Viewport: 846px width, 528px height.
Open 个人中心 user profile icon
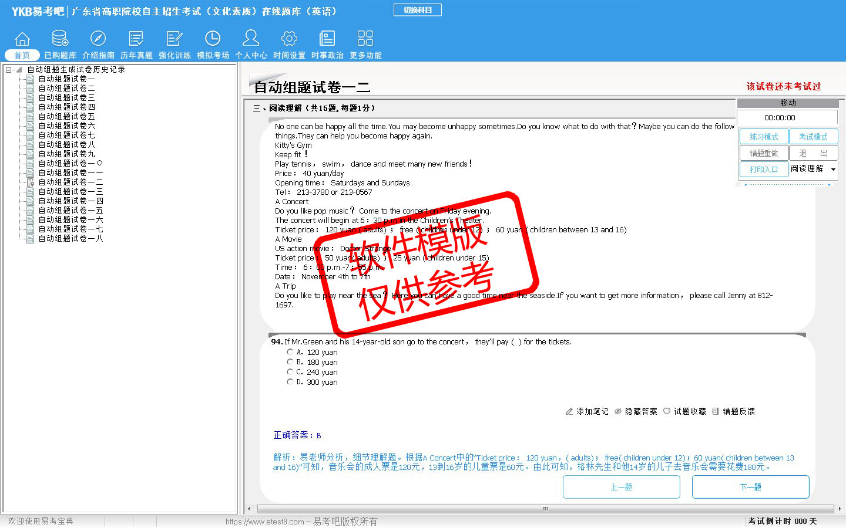tap(251, 39)
